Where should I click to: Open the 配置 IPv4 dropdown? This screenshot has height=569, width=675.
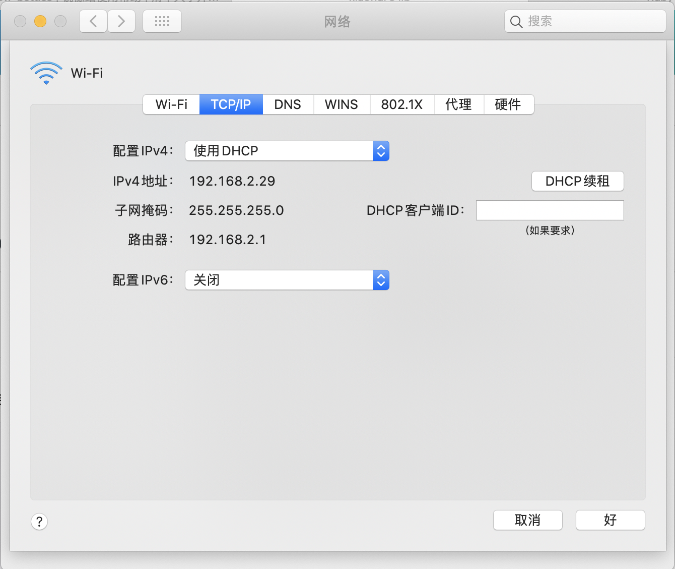[287, 151]
